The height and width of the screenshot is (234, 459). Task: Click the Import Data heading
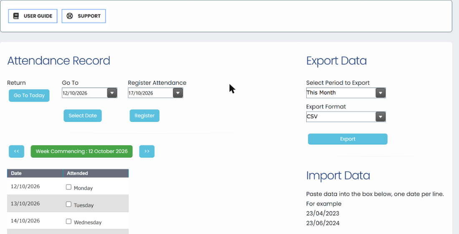(x=338, y=175)
